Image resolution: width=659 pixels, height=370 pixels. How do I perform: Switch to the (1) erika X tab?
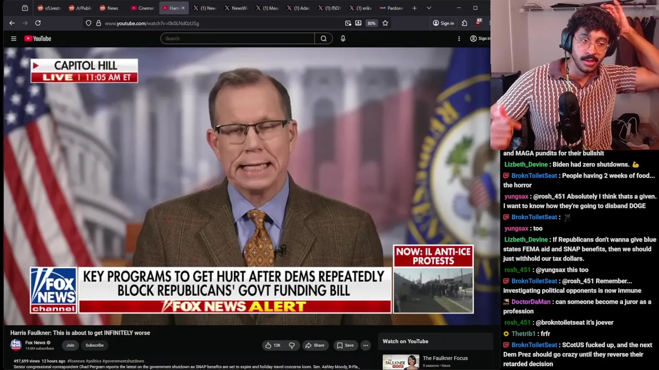pos(360,8)
